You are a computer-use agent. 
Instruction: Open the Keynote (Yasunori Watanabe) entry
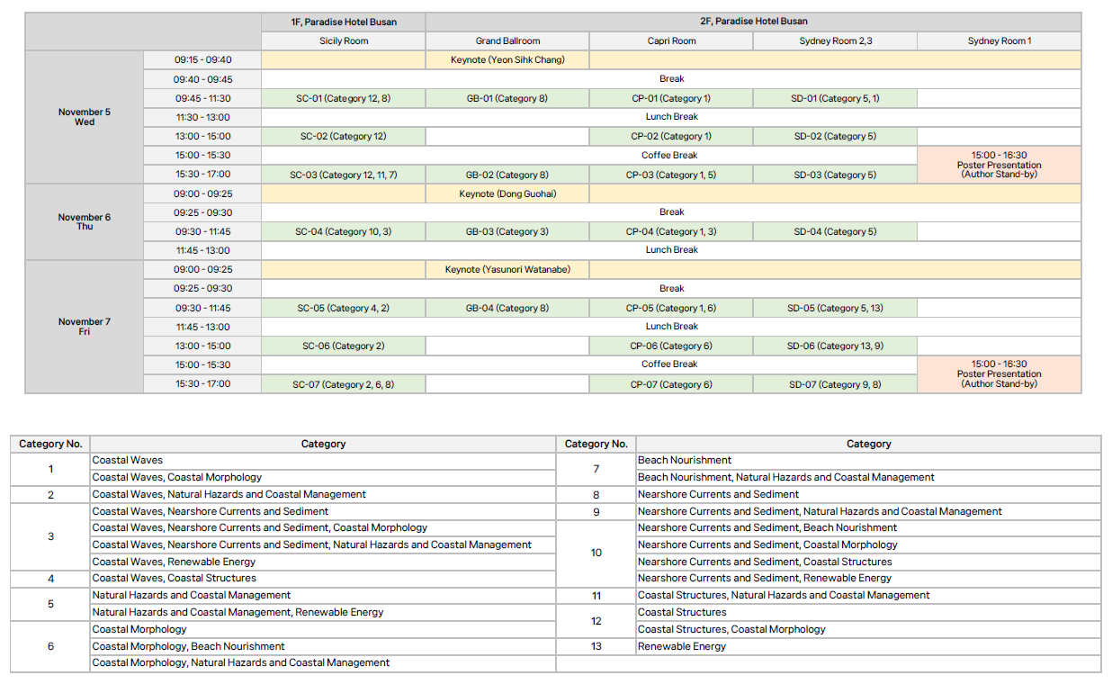[507, 270]
